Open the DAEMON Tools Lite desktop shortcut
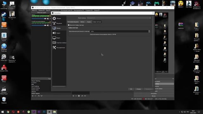This screenshot has height=114, width=203. point(4,47)
